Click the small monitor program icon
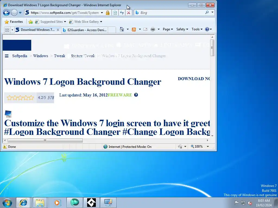Screen dimensions: 278x208 (8, 114)
